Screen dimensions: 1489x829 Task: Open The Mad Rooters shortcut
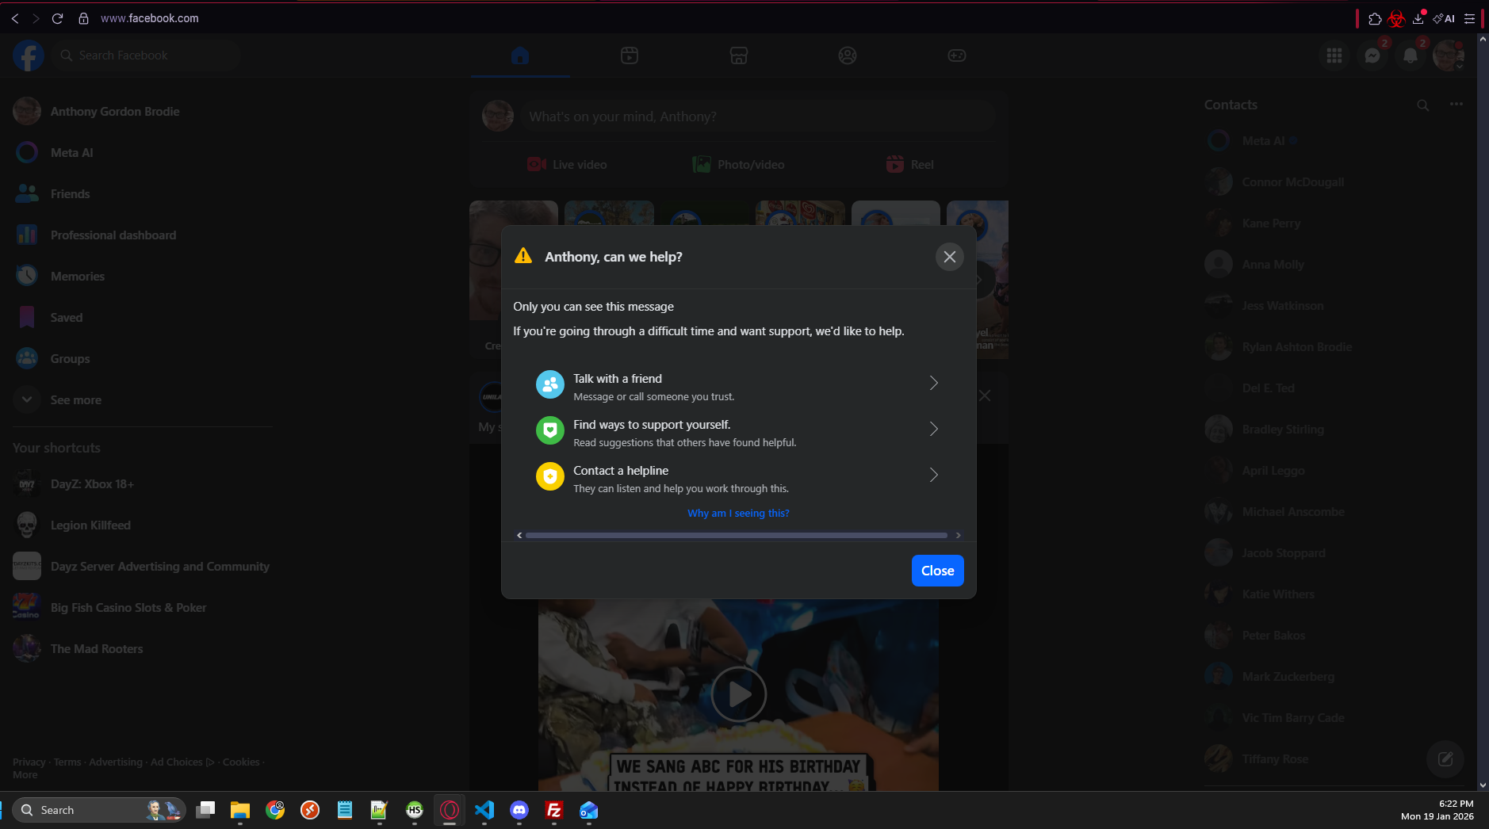click(143, 649)
